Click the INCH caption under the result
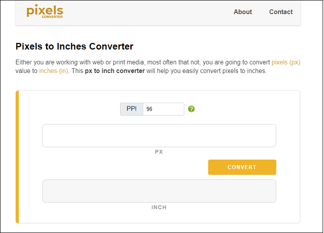 (x=159, y=207)
